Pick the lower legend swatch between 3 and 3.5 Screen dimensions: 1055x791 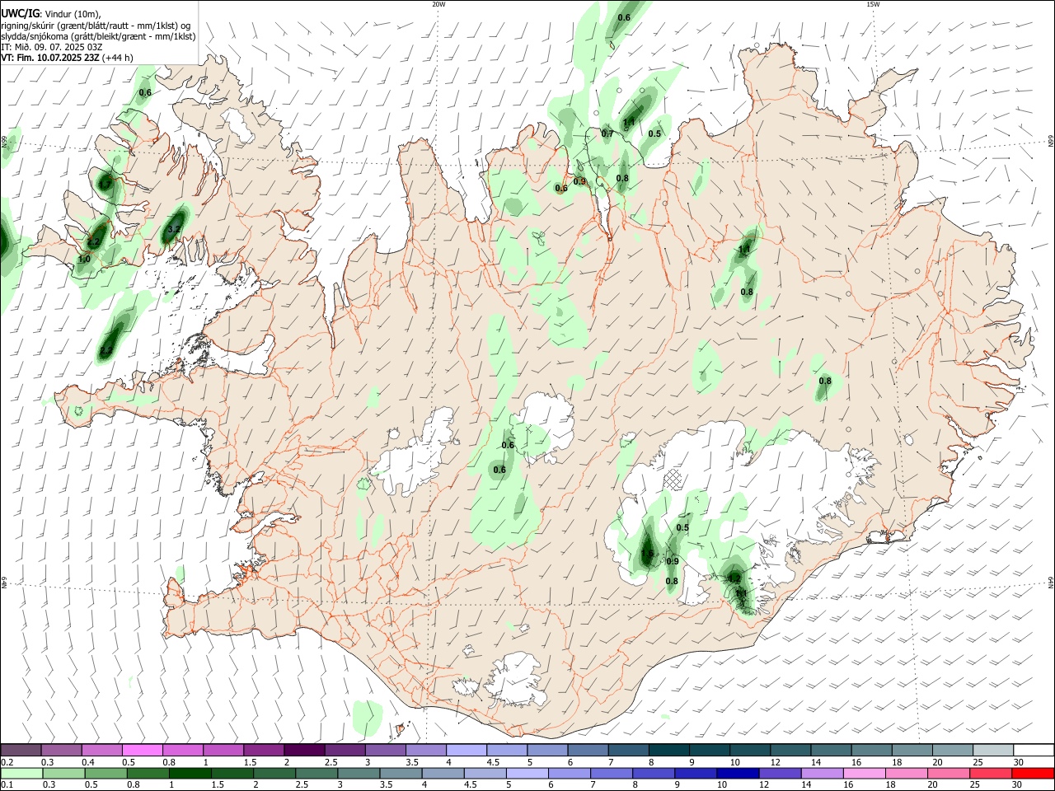359,773
